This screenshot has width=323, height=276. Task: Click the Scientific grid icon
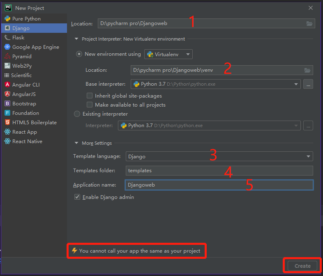click(7, 75)
